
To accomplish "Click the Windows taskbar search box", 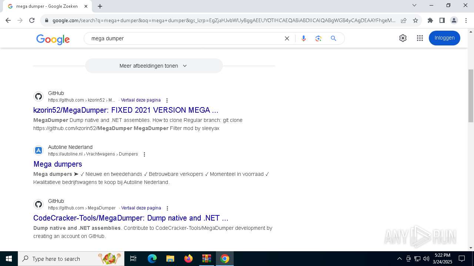I will click(x=71, y=259).
